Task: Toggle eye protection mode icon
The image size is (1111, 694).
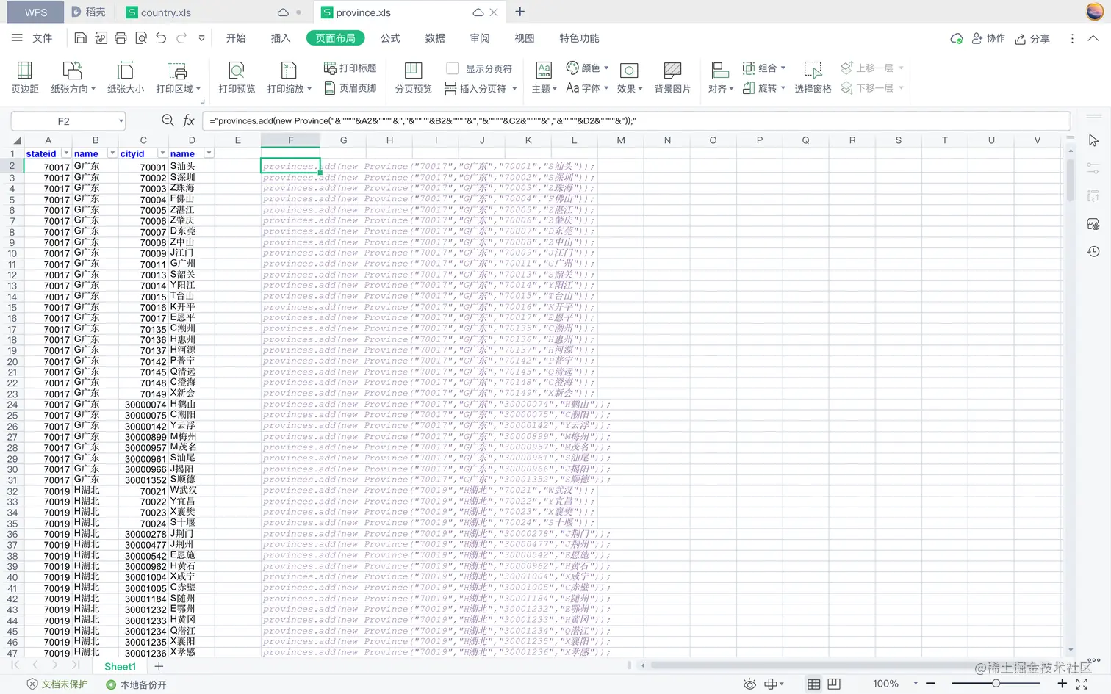Action: pos(749,684)
